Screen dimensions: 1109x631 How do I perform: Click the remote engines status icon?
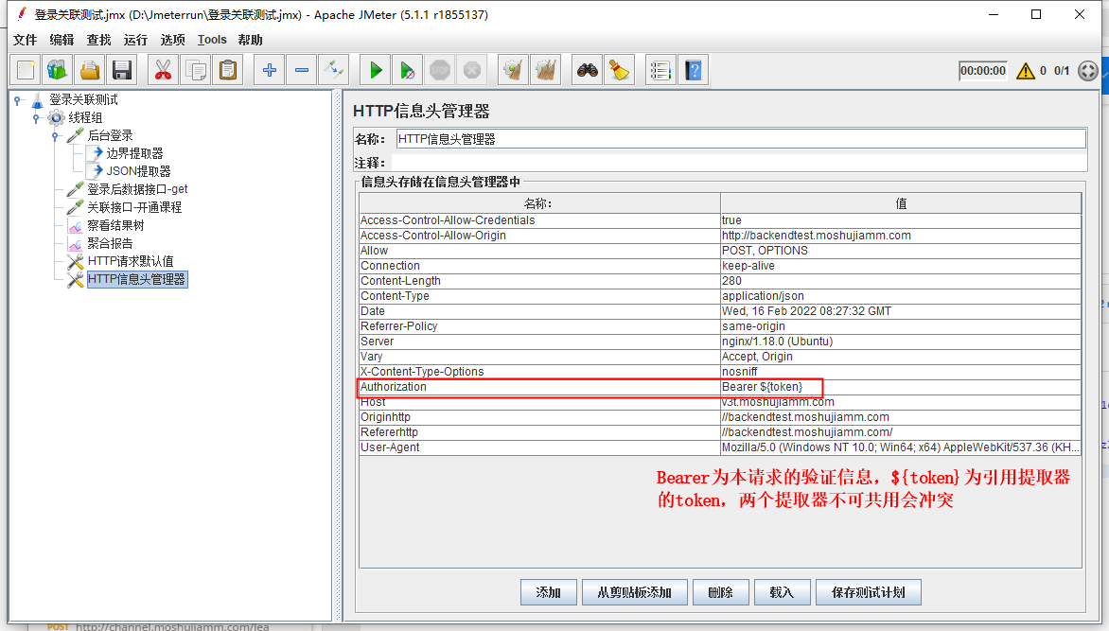pos(1088,71)
